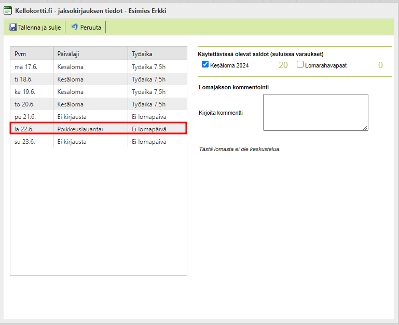Uncheck the Kesäloma 2024 checkbox
This screenshot has width=399, height=325.
tap(205, 65)
